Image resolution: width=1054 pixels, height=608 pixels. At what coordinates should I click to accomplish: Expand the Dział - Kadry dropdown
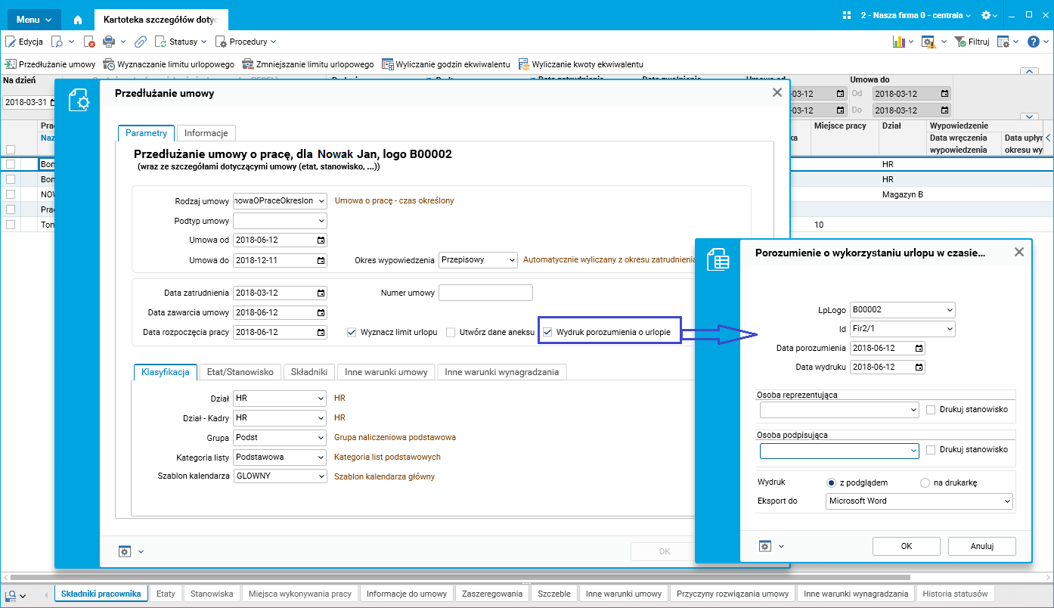tap(321, 417)
